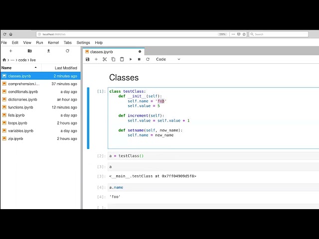Open the Run menu
This screenshot has height=239, width=319.
[39, 43]
